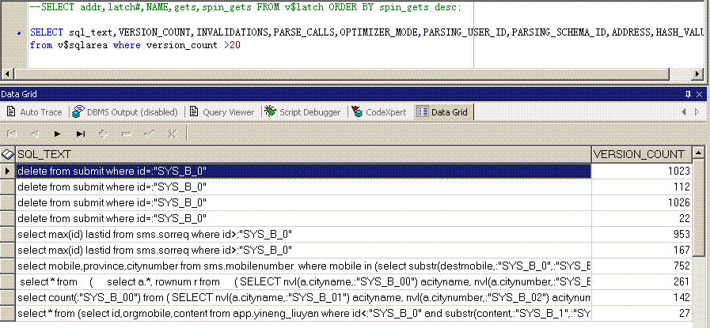Go to first record in grid navigator
This screenshot has height=328, width=710.
coord(12,134)
